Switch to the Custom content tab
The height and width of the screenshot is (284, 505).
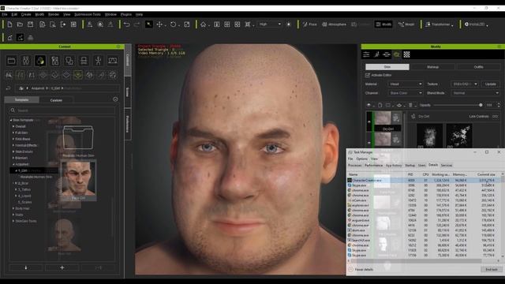[56, 100]
